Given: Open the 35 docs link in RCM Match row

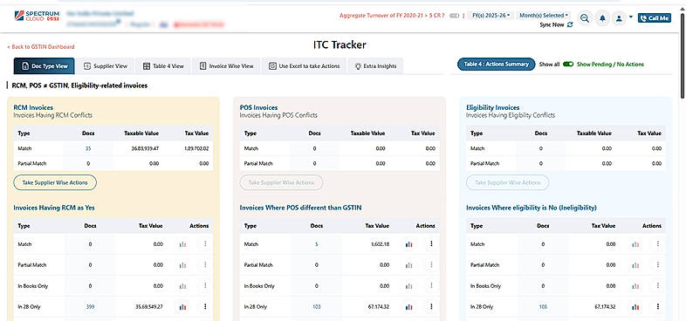Looking at the screenshot, I should (88, 148).
